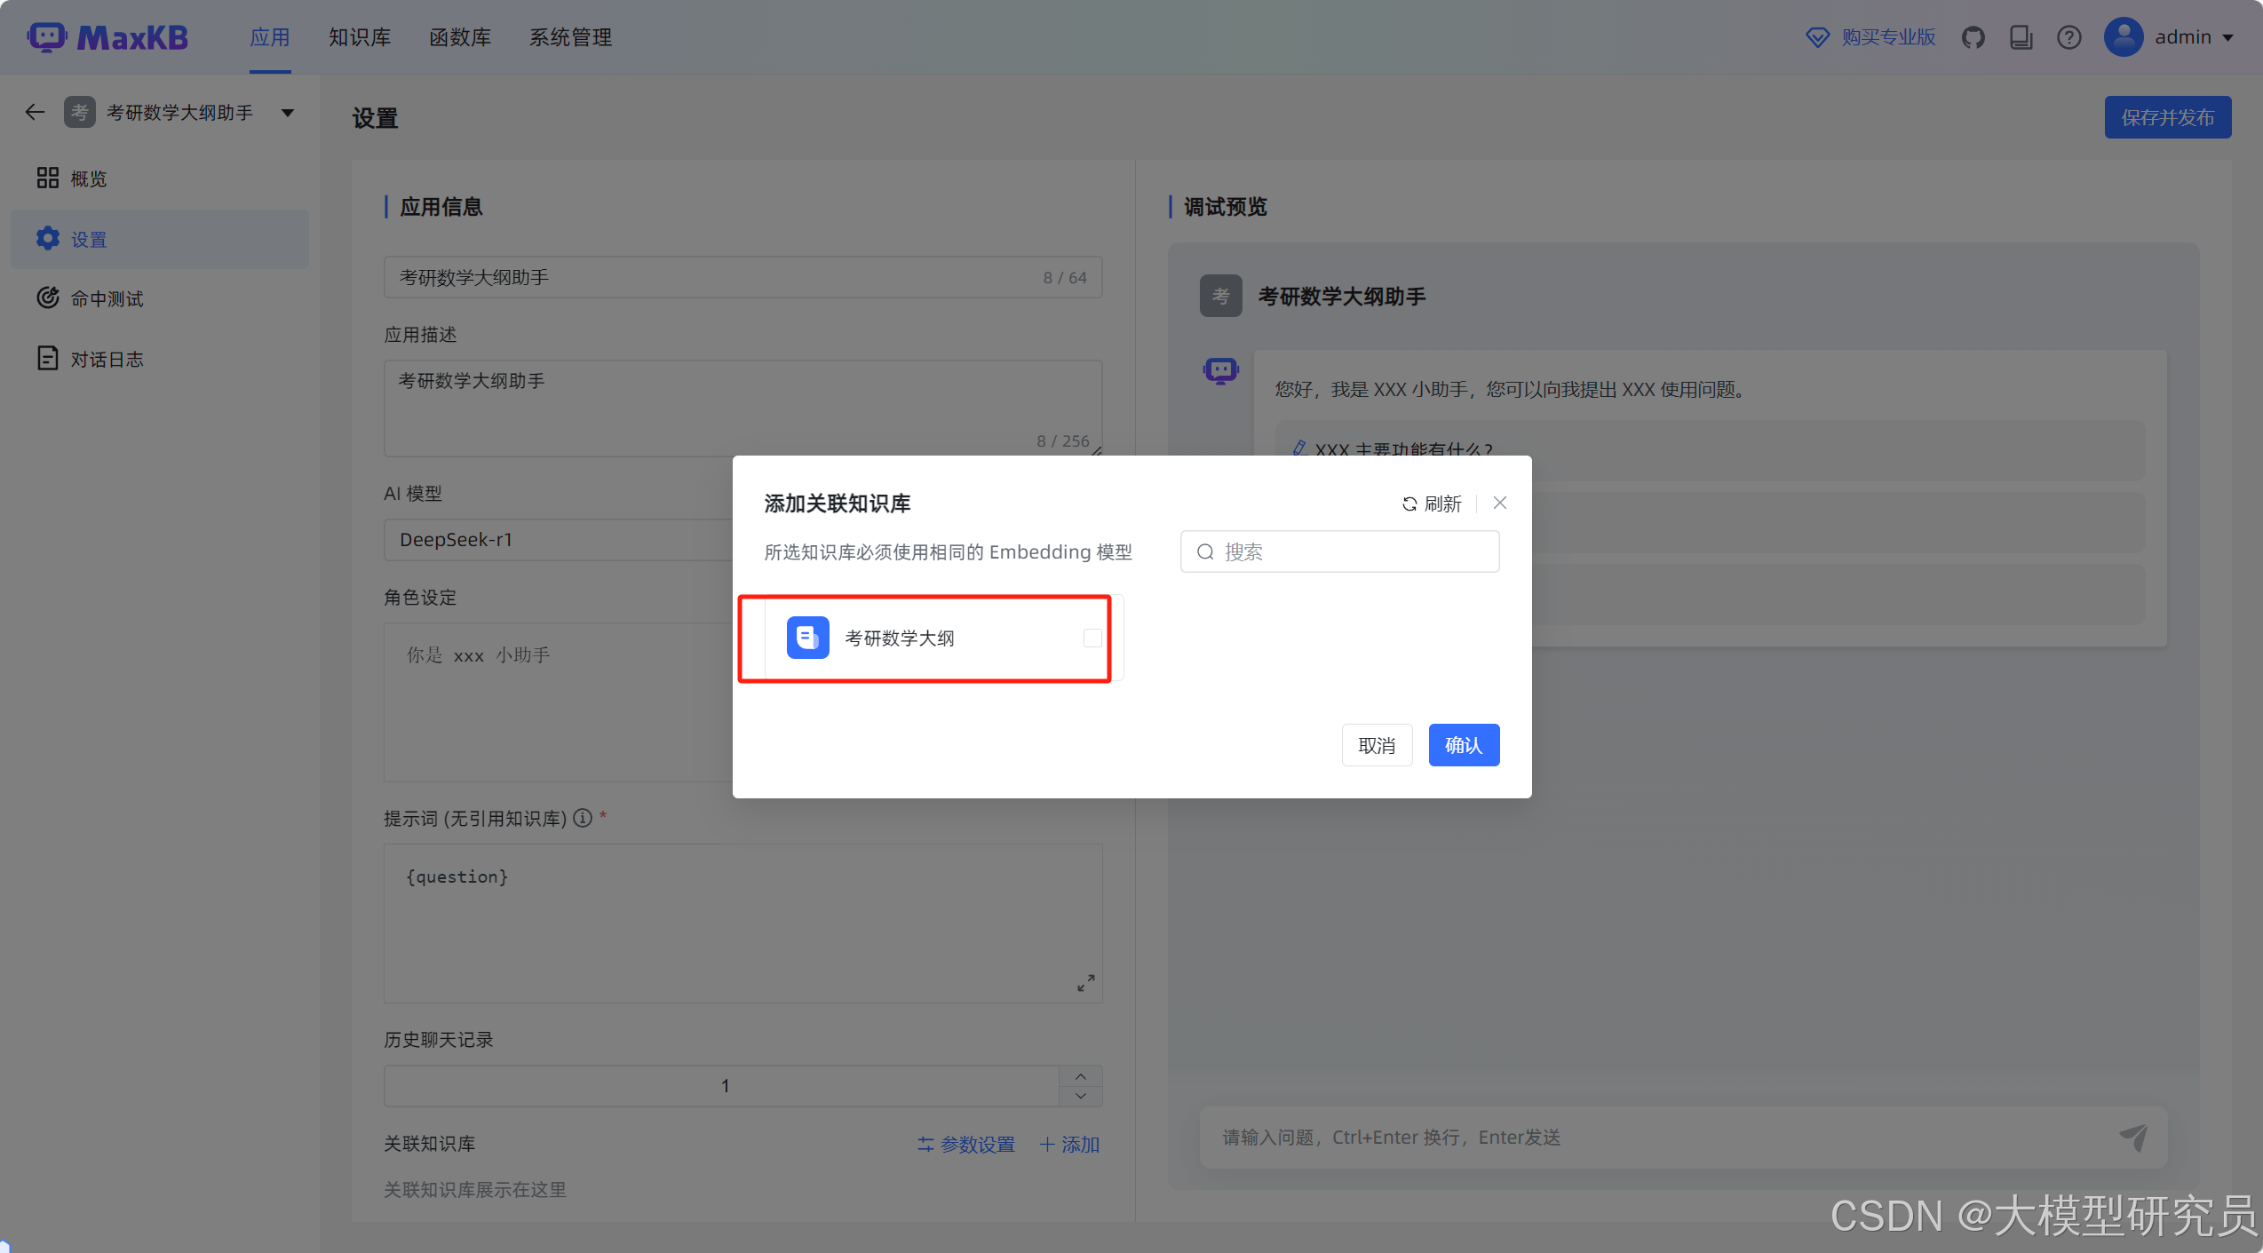
Task: Open the 系统管理 top menu
Action: coord(570,37)
